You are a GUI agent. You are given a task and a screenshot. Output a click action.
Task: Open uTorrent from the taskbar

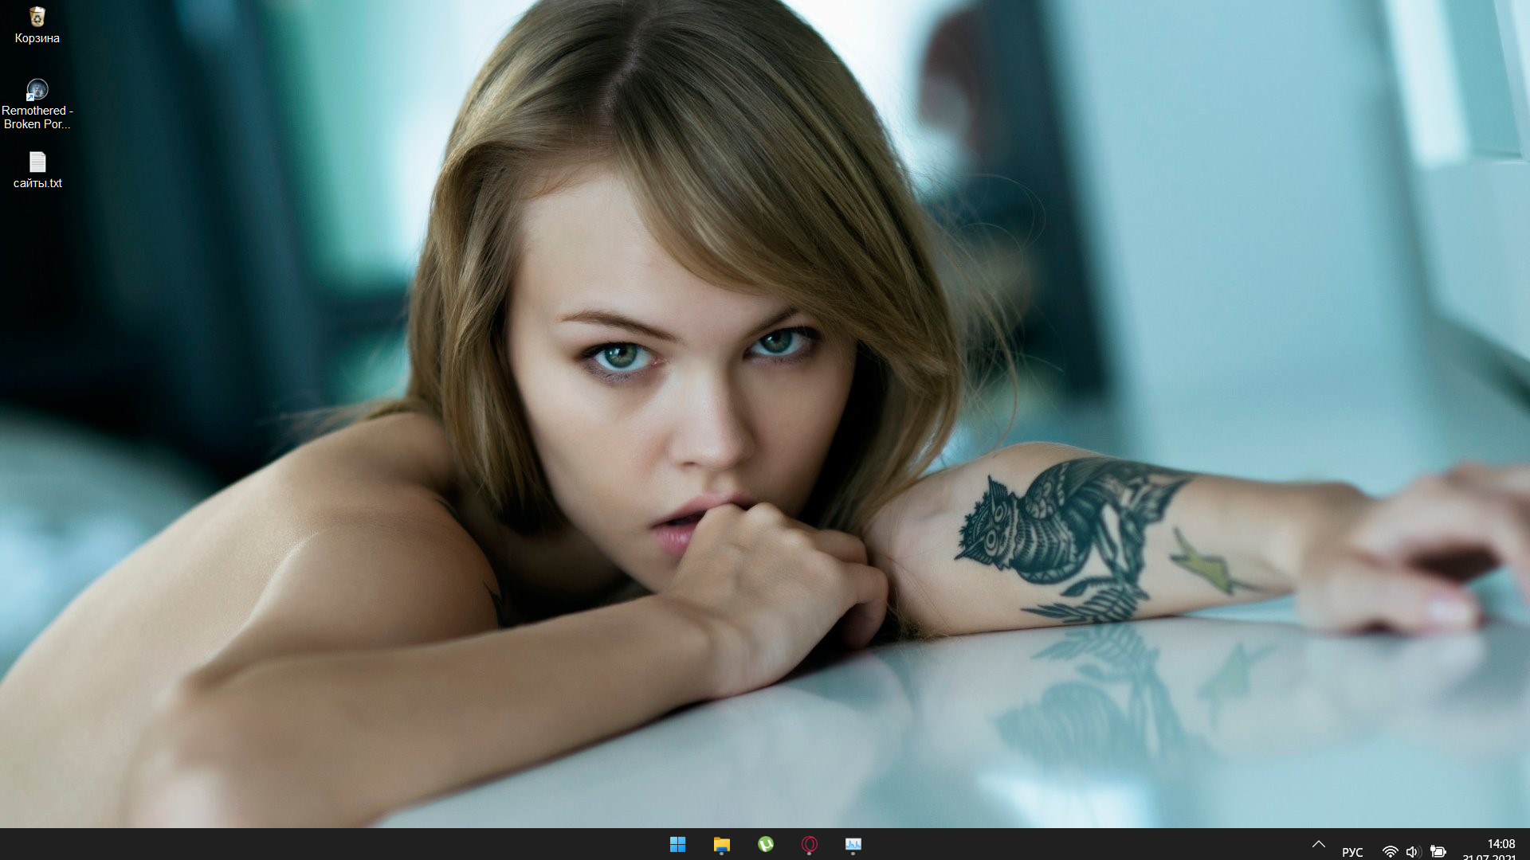[765, 845]
